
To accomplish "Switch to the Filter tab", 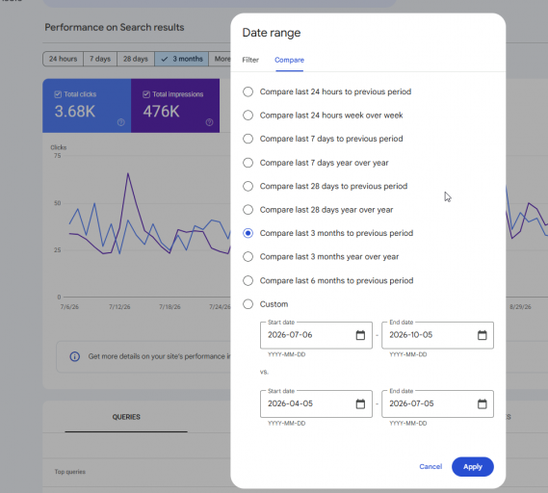I will coord(250,60).
